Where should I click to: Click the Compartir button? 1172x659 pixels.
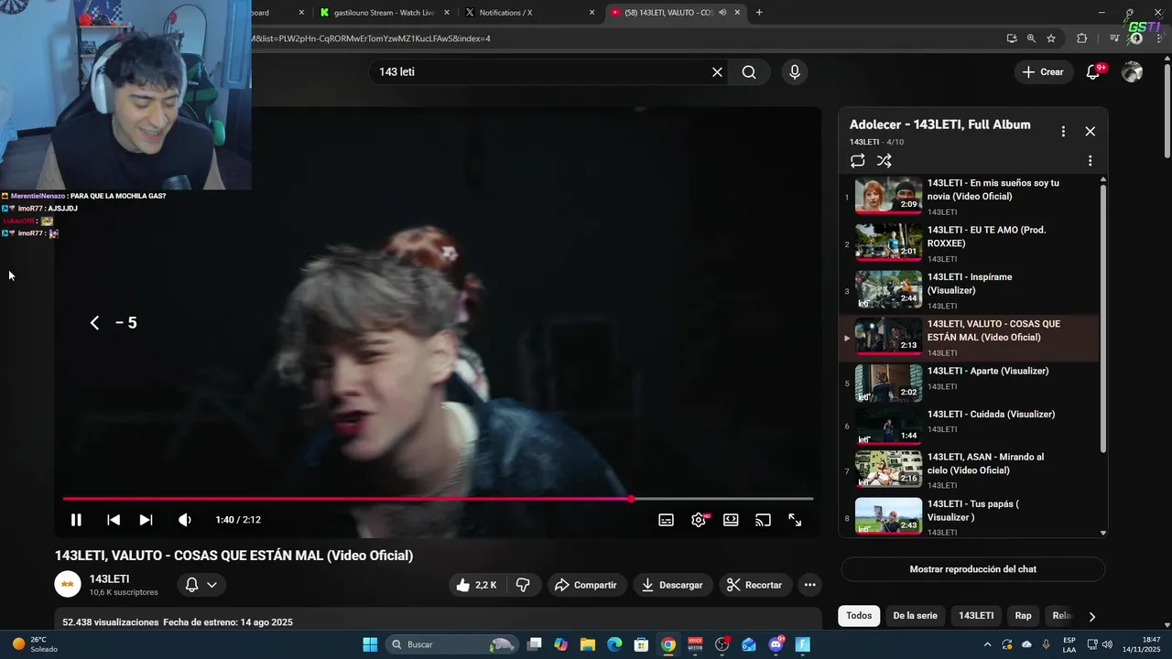pos(586,585)
